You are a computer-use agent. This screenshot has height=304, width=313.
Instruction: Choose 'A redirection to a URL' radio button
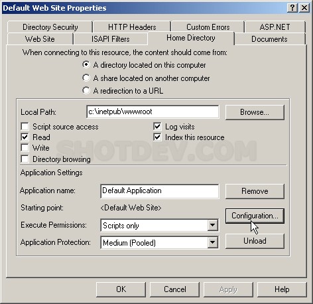pos(86,90)
